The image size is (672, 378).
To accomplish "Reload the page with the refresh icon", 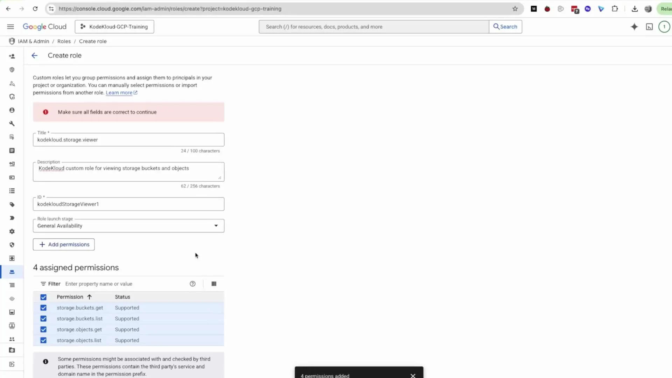I will pos(35,9).
